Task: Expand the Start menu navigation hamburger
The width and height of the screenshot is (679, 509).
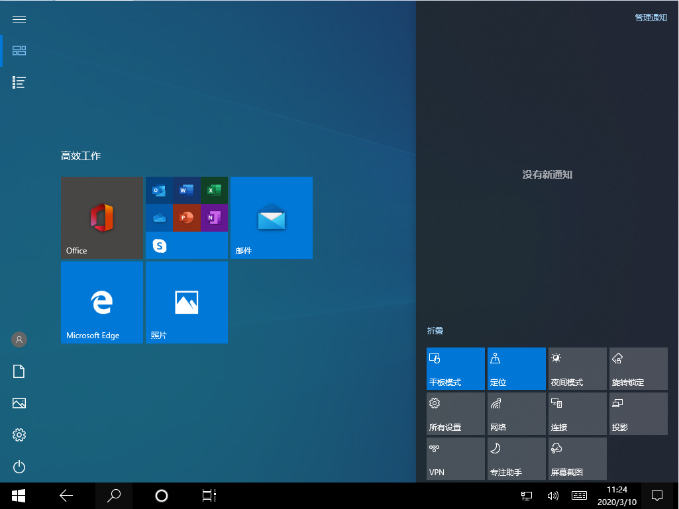Action: coord(19,19)
